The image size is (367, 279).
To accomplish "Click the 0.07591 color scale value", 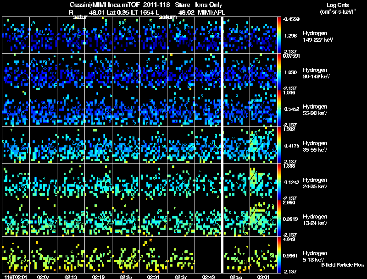I will (291, 56).
